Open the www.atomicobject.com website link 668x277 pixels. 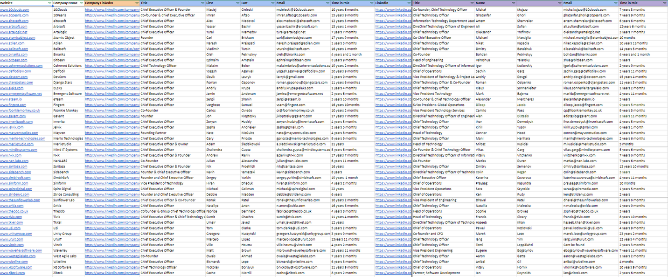17,38
